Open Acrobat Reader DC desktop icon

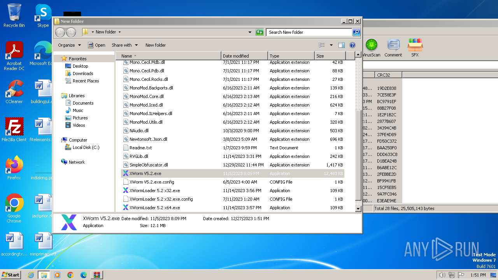tap(14, 56)
